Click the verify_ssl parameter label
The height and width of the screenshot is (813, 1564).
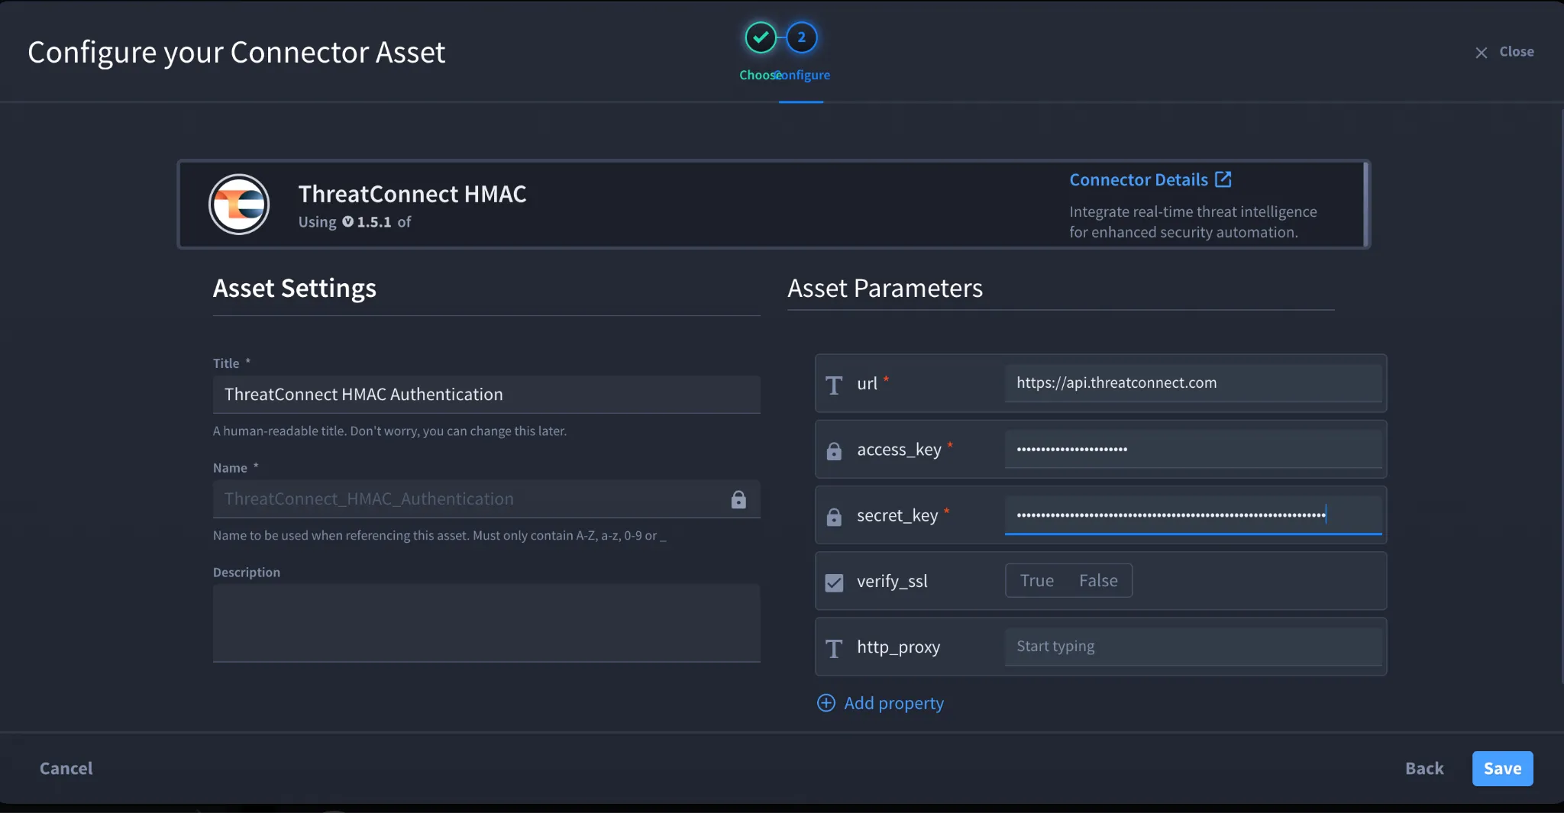892,581
